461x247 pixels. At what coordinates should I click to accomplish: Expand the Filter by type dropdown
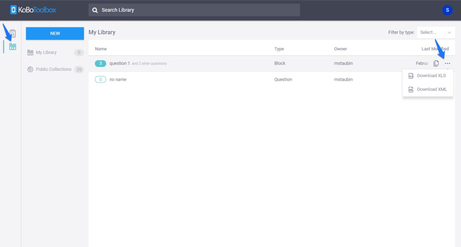436,32
